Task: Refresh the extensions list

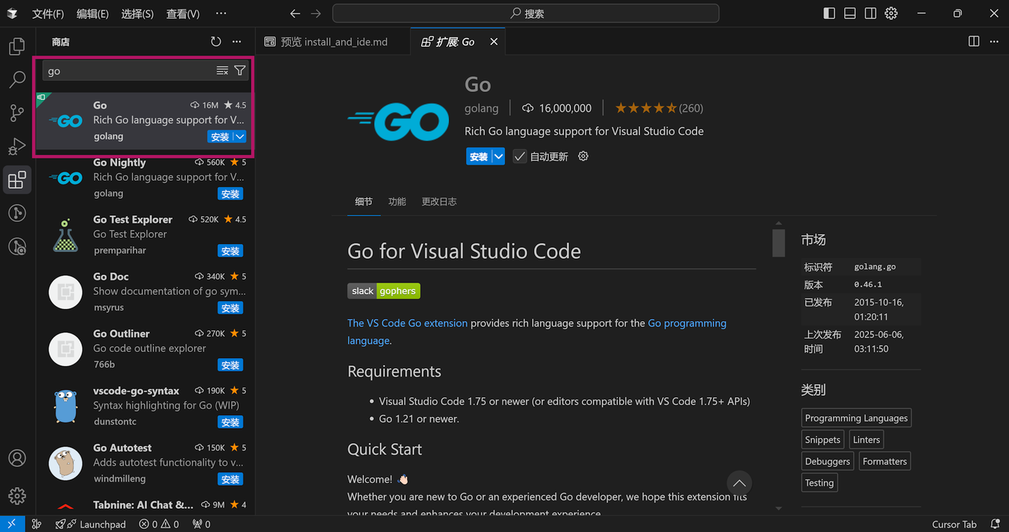Action: pyautogui.click(x=216, y=41)
